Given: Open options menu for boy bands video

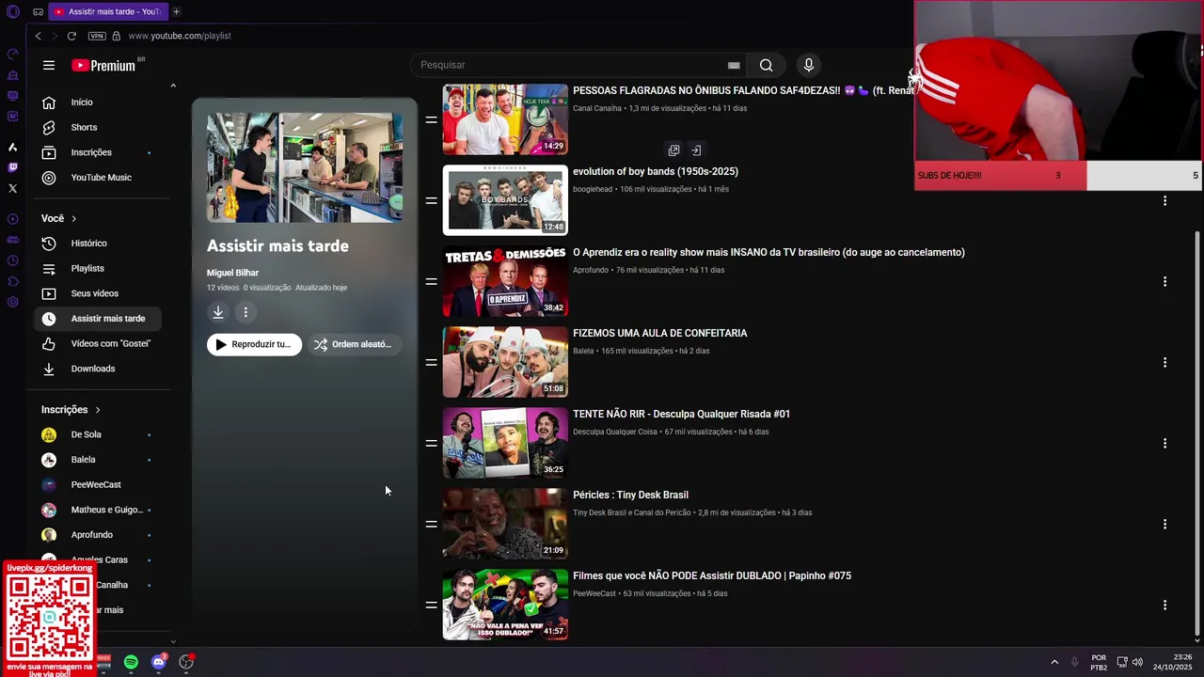Looking at the screenshot, I should (x=1164, y=200).
